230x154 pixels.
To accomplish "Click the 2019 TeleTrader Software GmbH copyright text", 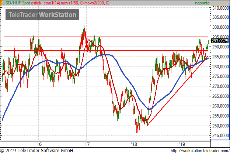I will pyautogui.click(x=36, y=151).
